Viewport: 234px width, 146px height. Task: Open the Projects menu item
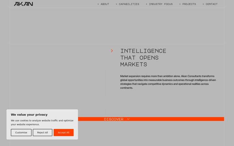[x=189, y=4]
